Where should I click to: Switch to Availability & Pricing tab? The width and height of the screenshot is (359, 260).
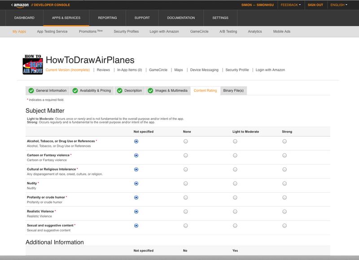(x=92, y=91)
